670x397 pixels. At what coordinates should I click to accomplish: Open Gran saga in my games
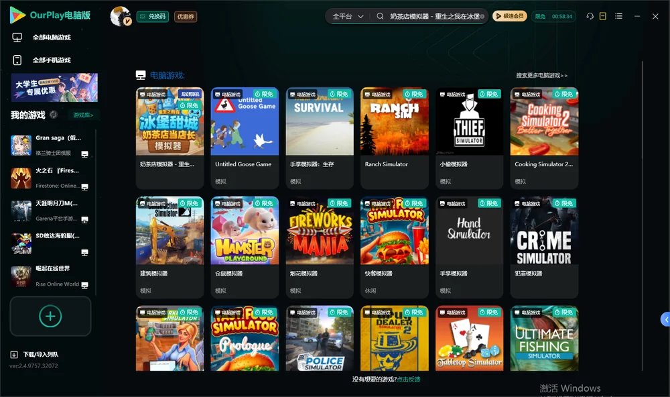(x=50, y=146)
